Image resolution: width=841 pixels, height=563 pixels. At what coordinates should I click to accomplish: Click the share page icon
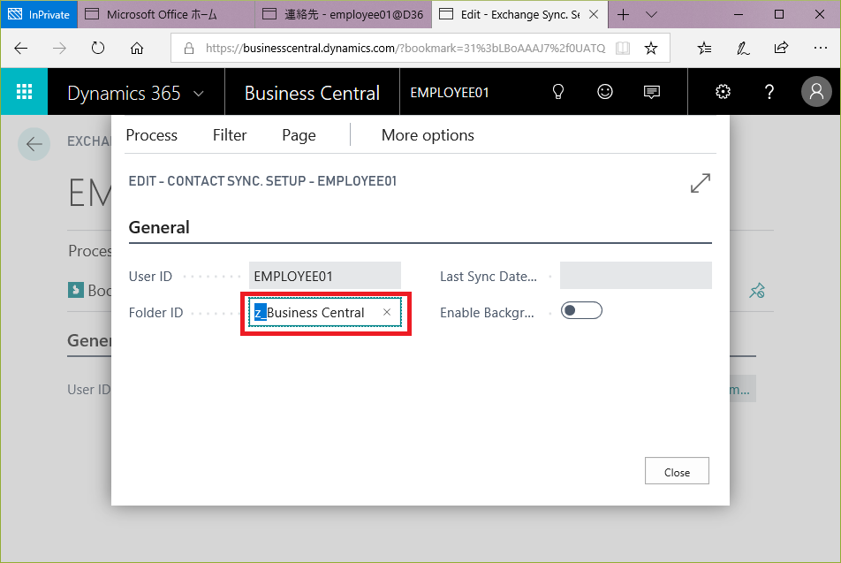tap(782, 48)
